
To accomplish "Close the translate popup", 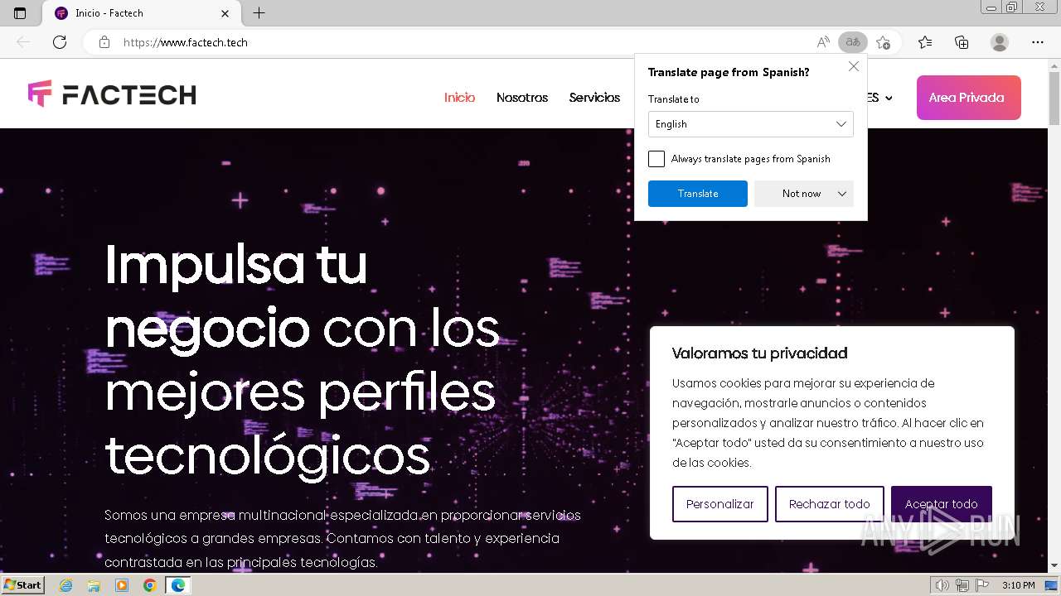I will point(854,67).
